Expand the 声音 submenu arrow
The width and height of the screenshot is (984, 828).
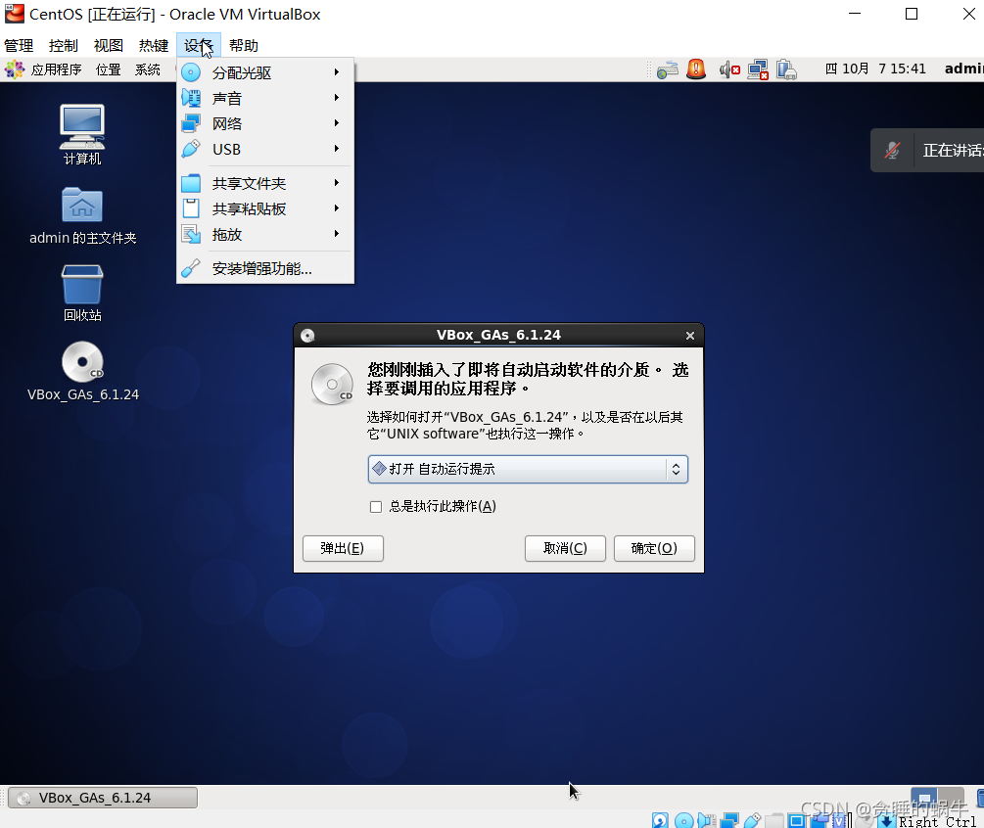(x=337, y=97)
